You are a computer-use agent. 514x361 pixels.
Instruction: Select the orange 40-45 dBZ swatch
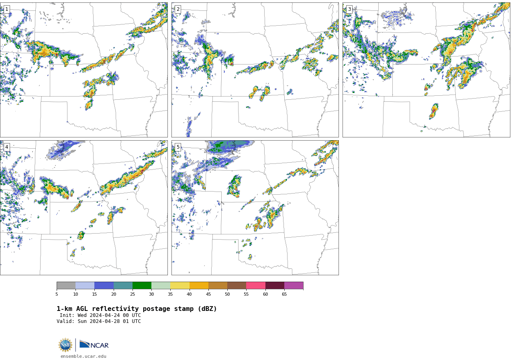199,286
